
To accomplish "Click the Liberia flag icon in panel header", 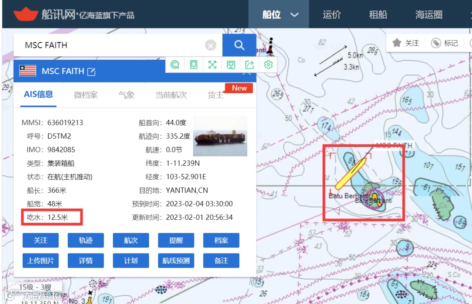I will click(x=28, y=71).
